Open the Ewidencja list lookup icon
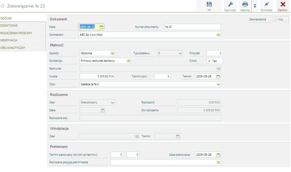 [128, 61]
